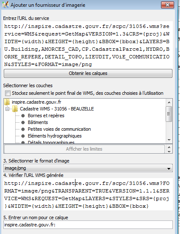Click the Cadastre WMS BEAUZELLE folder icon
Image resolution: width=180 pixels, height=234 pixels.
pos(15,109)
